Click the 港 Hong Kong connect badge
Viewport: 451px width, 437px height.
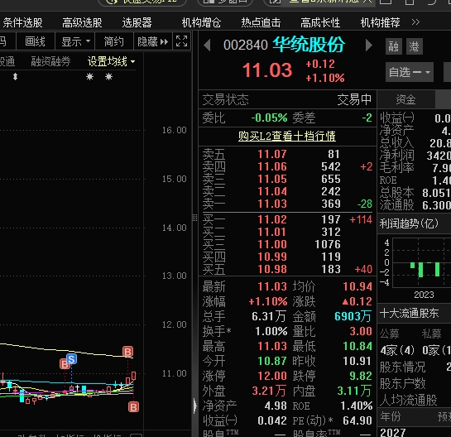pos(415,46)
